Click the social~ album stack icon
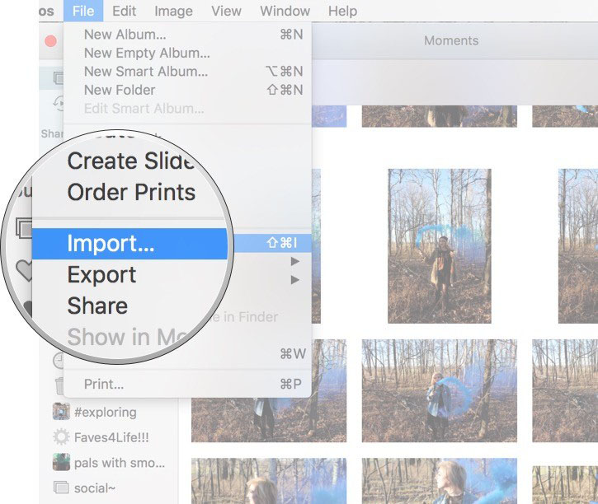The width and height of the screenshot is (598, 504). (x=61, y=488)
